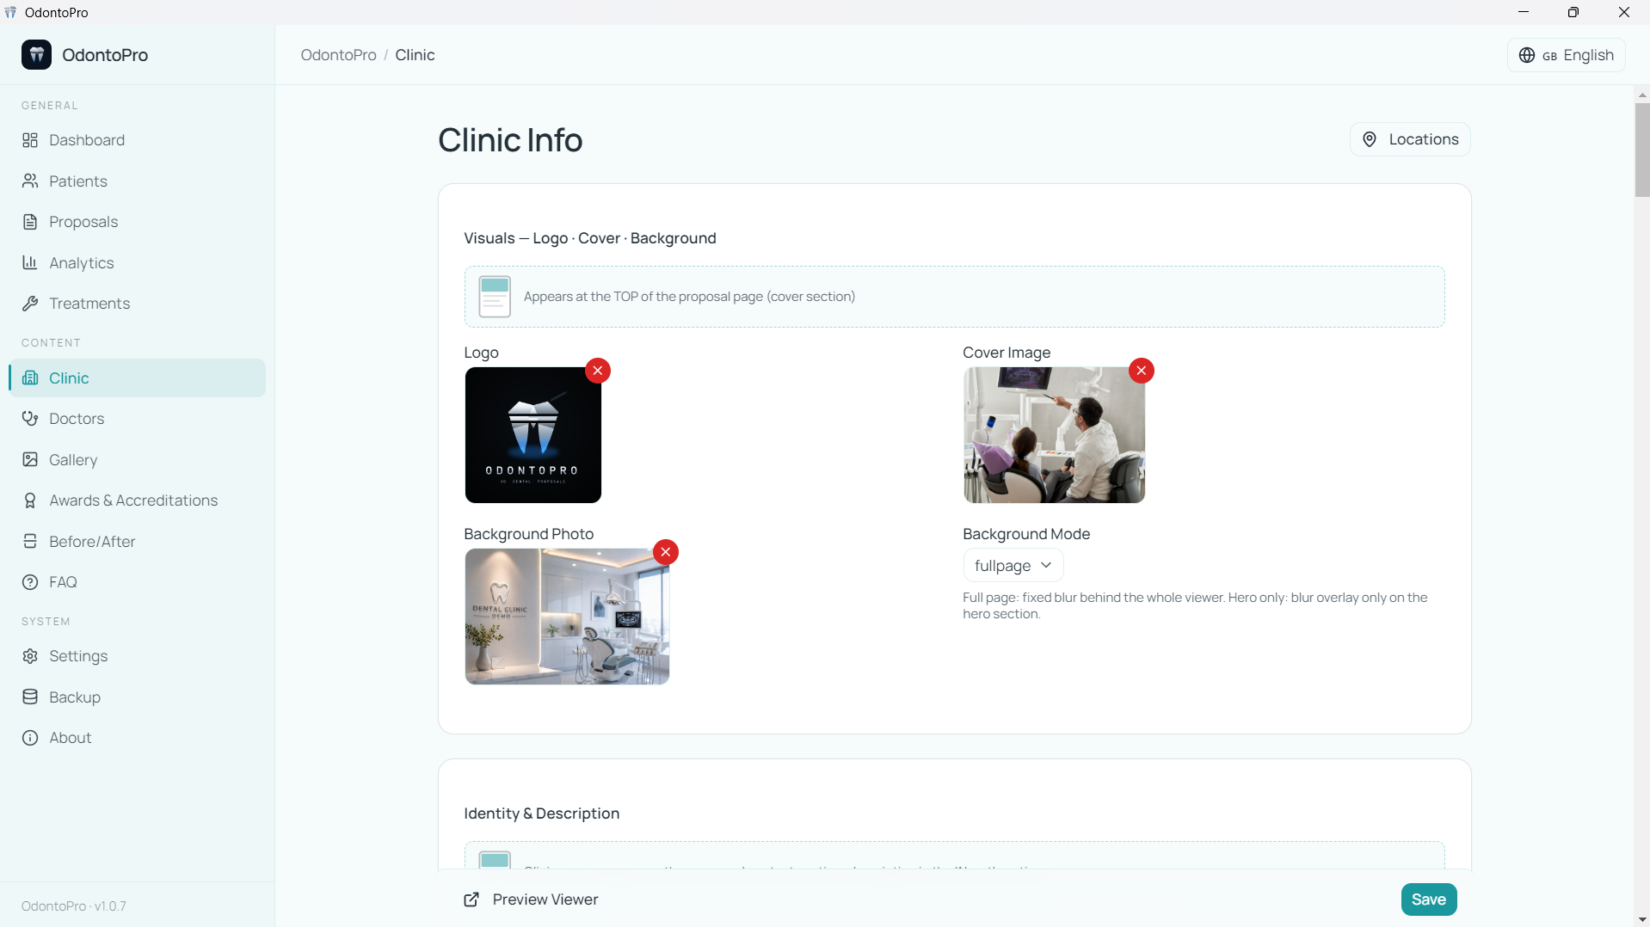Open Awards & Accreditations
Image resolution: width=1650 pixels, height=927 pixels.
pos(138,500)
